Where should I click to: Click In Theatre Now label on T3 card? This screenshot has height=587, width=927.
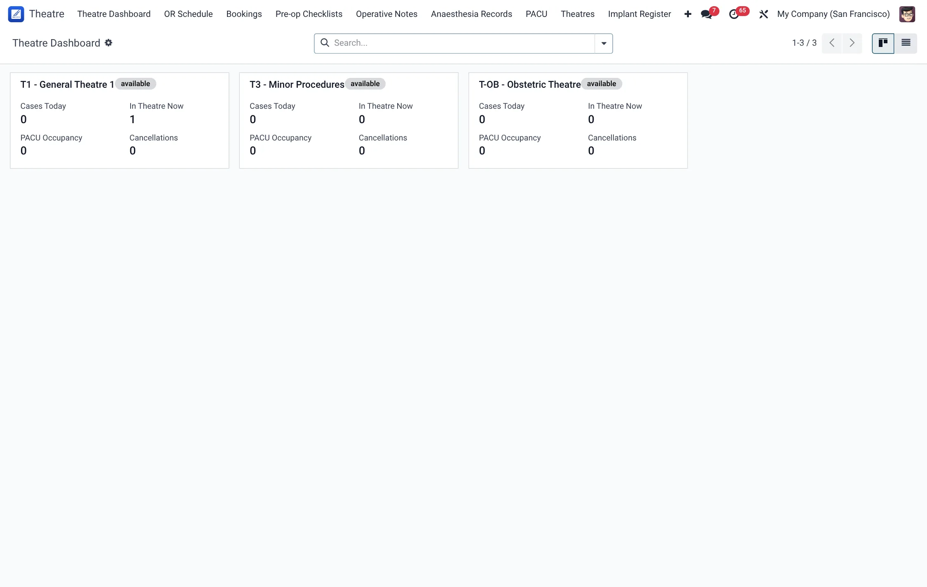pos(386,106)
